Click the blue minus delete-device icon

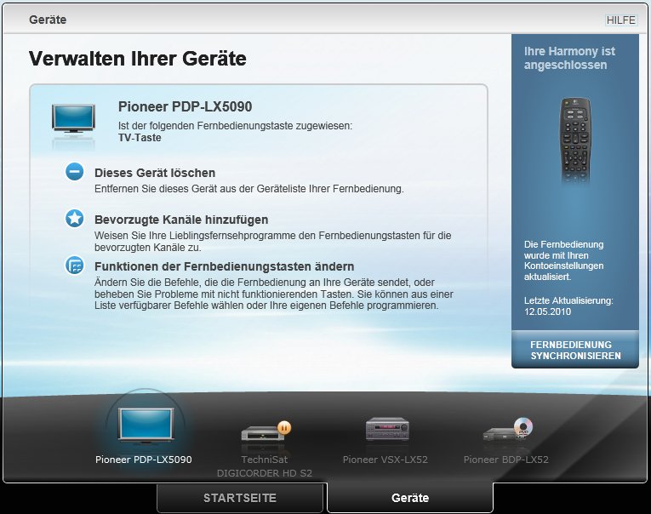(x=75, y=173)
